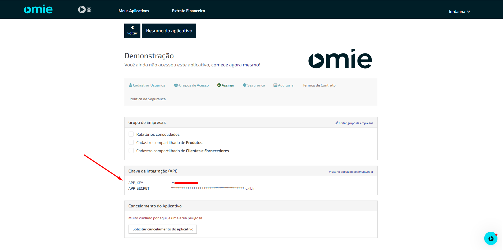Enable Relatórios consolidados checkbox

(131, 134)
